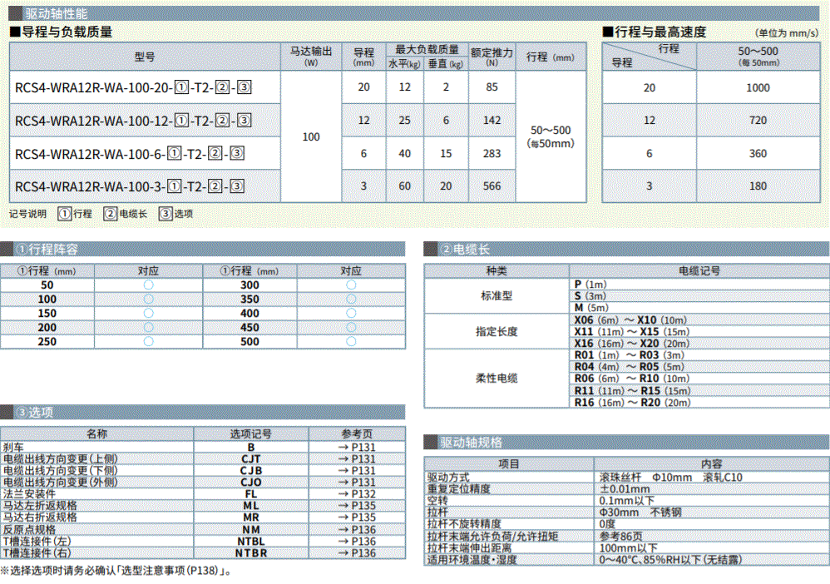Click the circled 3 选项 legend icon

(166, 213)
